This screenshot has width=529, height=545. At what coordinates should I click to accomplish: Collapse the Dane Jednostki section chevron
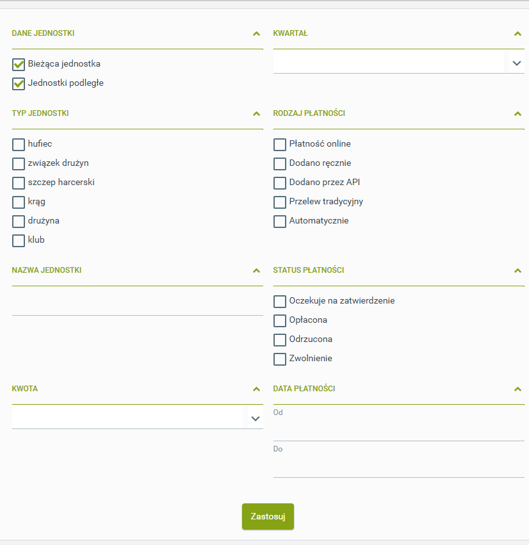pos(256,34)
